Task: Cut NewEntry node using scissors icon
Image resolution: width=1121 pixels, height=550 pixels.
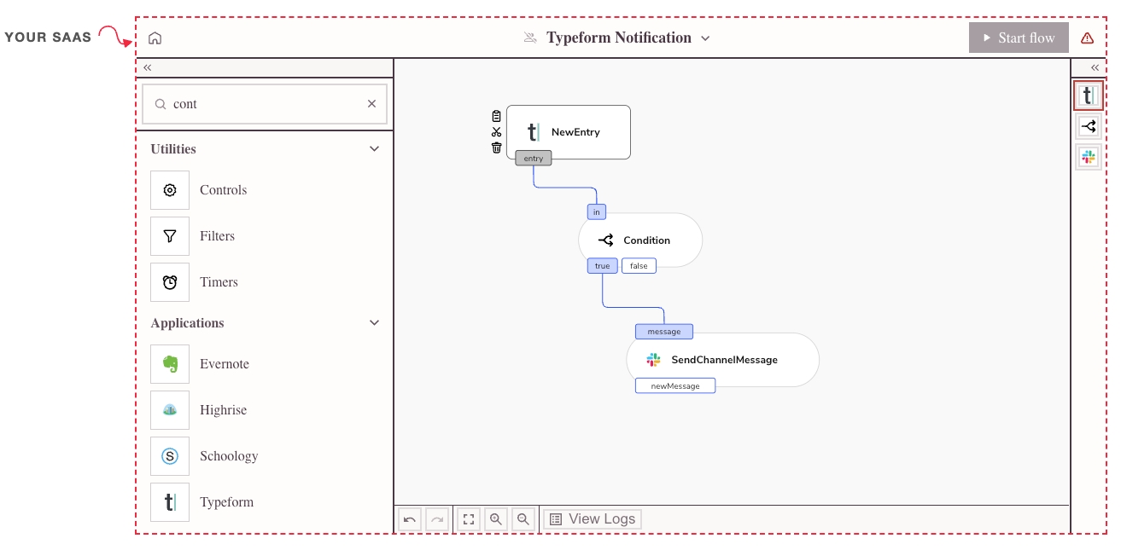Action: tap(496, 132)
